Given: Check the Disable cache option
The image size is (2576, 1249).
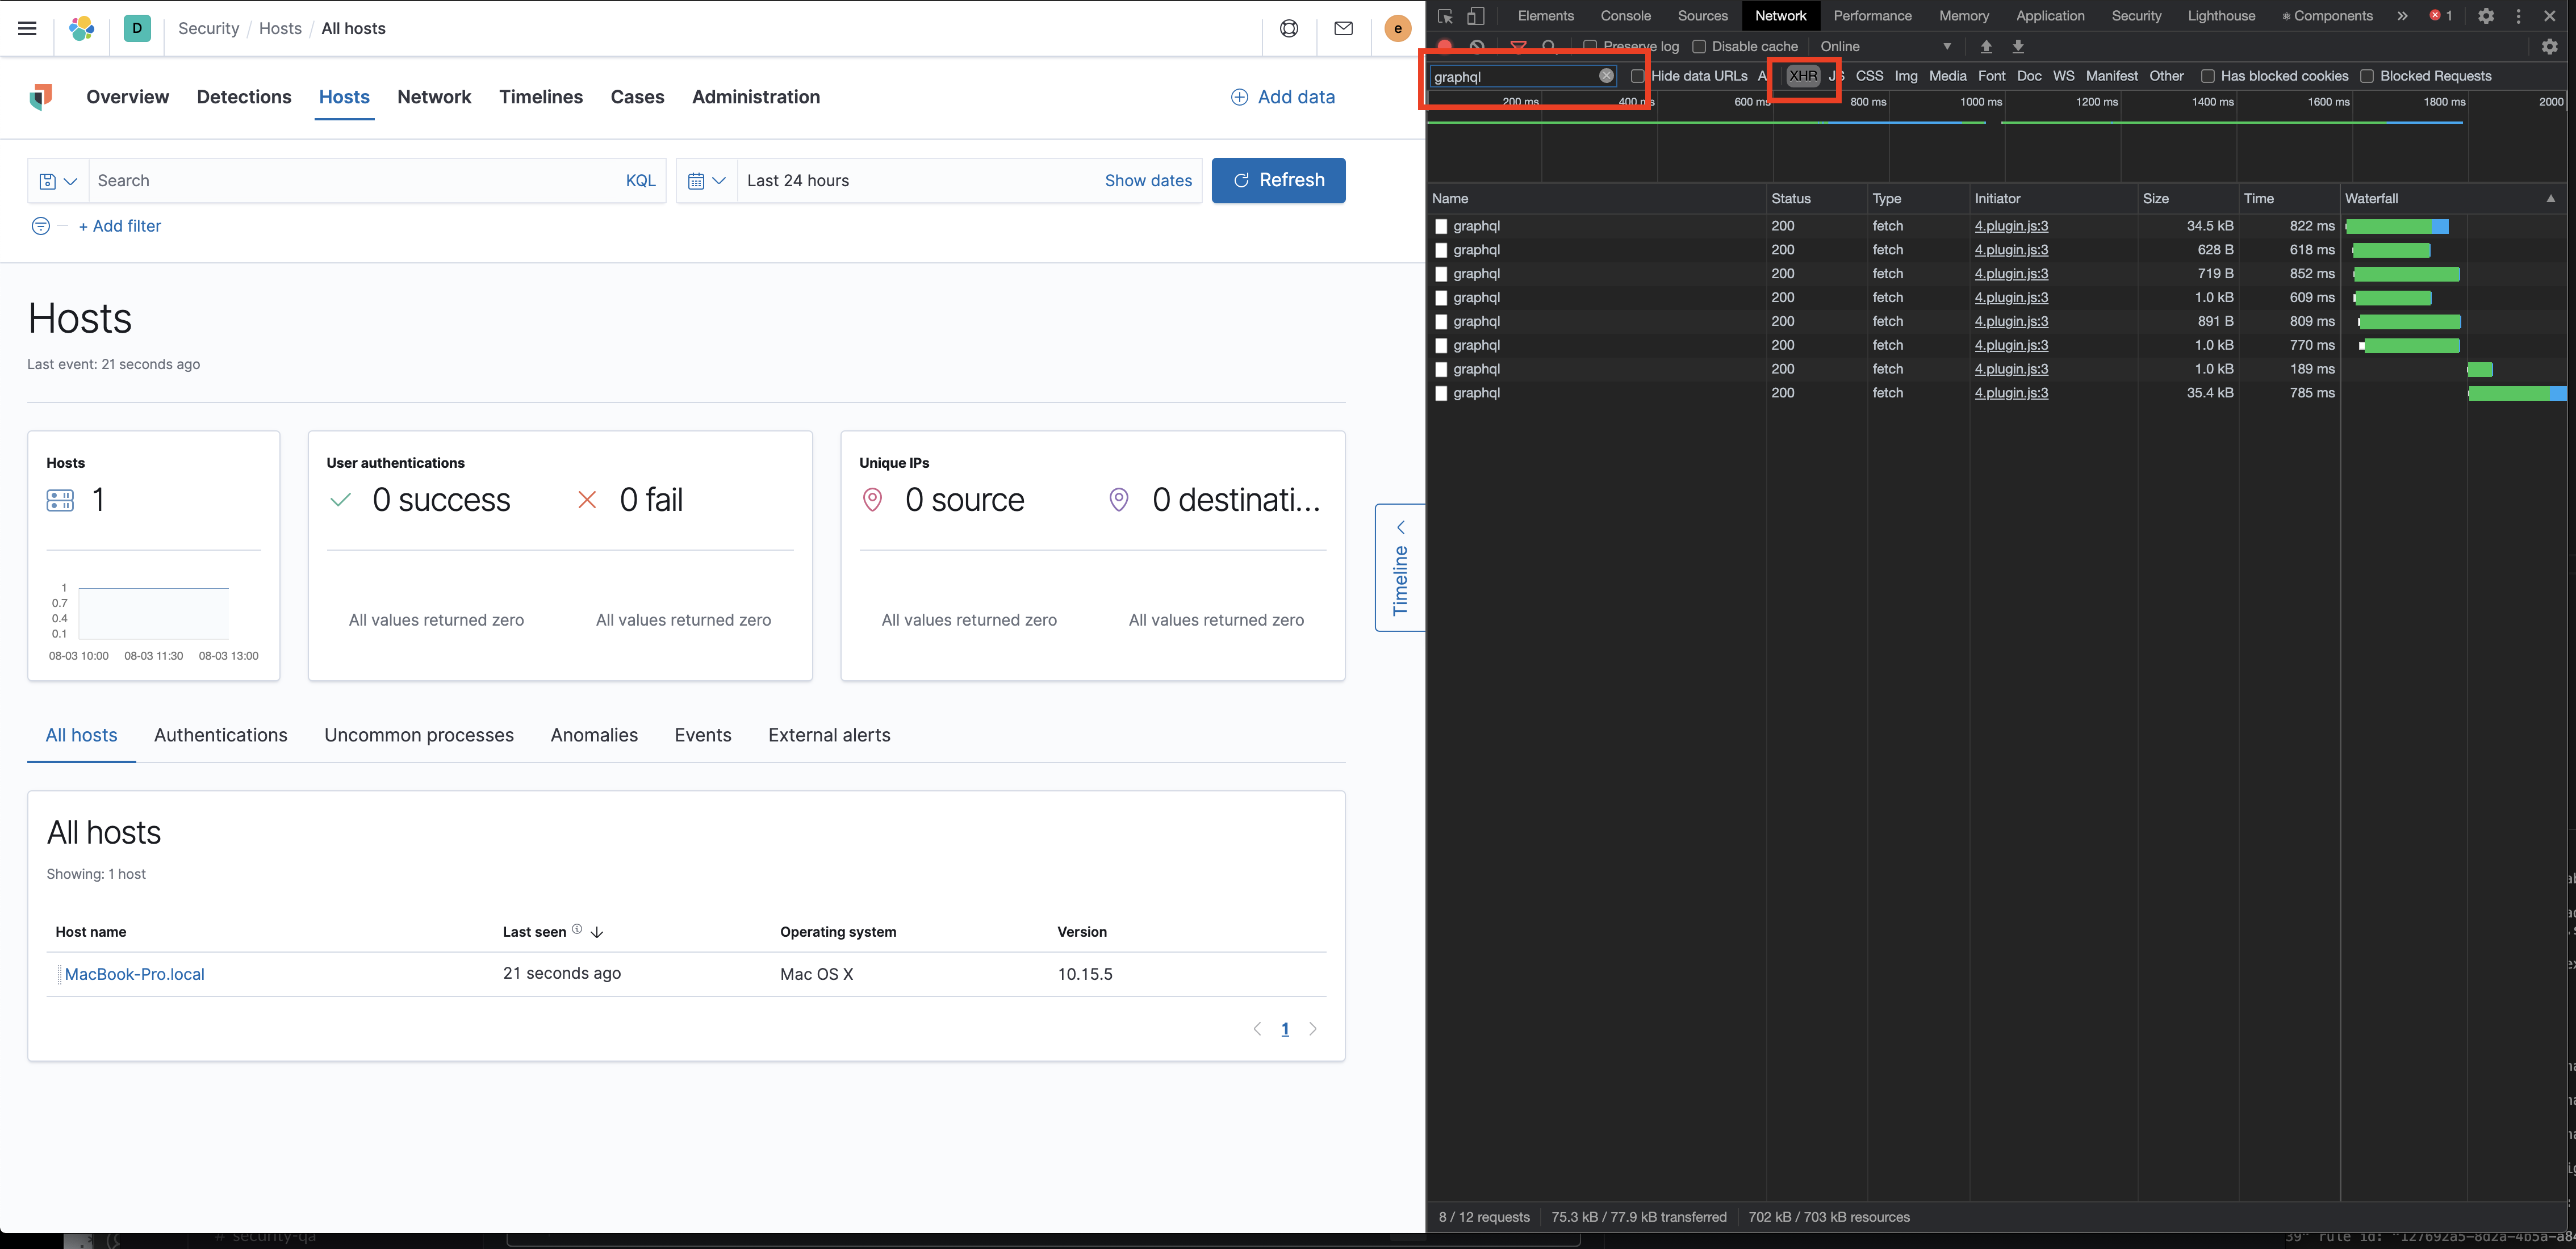Looking at the screenshot, I should point(1699,46).
